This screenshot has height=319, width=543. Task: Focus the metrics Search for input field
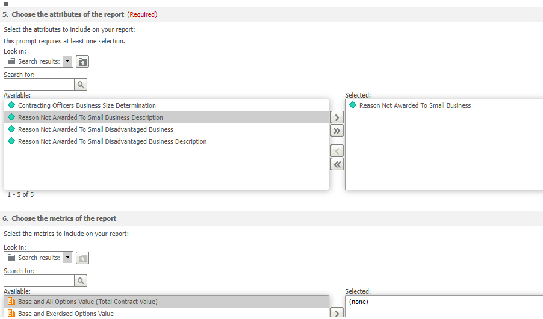click(39, 281)
